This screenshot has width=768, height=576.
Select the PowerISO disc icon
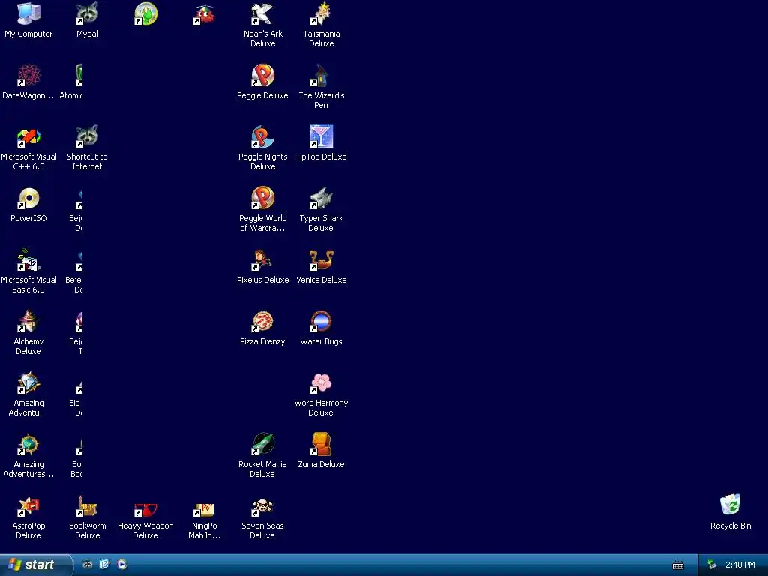coord(28,198)
